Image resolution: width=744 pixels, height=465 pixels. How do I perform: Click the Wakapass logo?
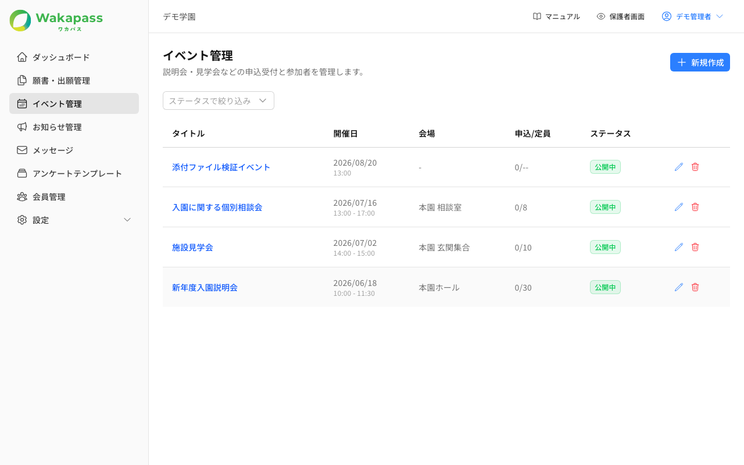click(56, 20)
